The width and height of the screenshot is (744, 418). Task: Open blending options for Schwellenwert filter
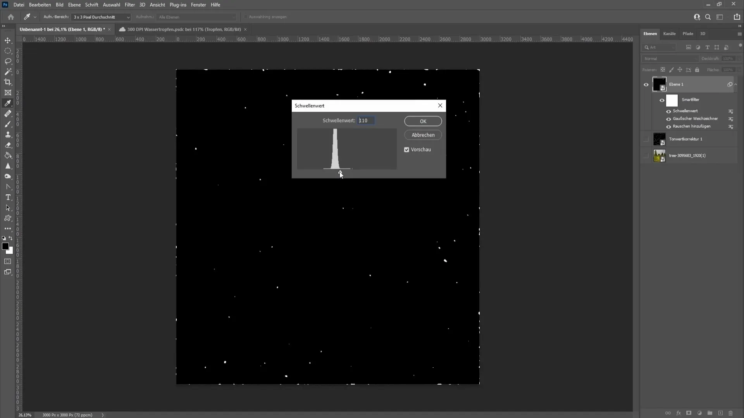coord(731,111)
